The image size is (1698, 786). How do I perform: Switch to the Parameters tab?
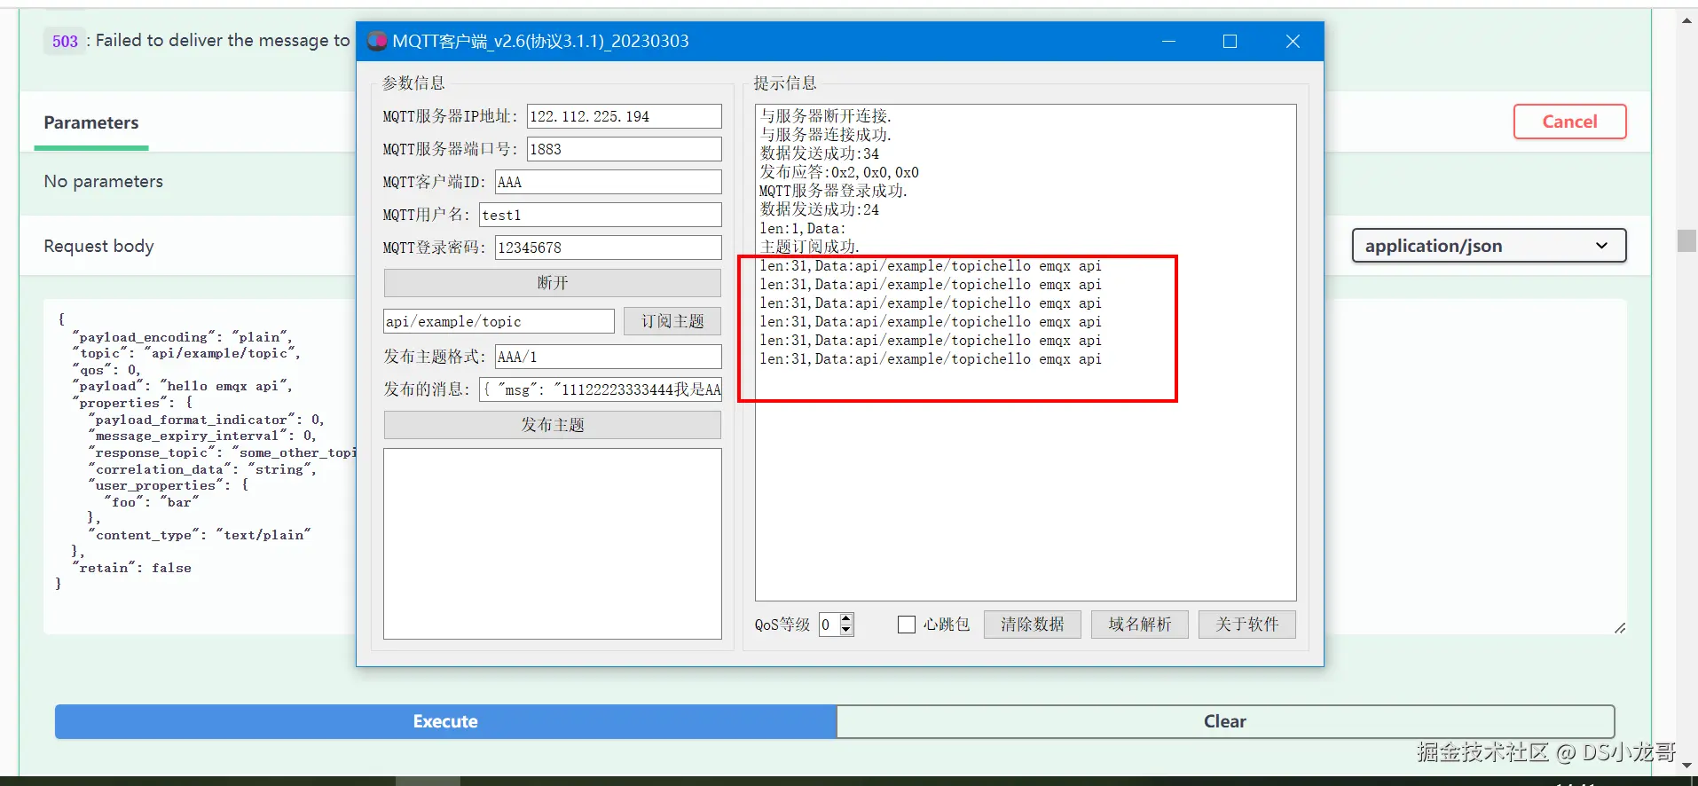pos(91,122)
